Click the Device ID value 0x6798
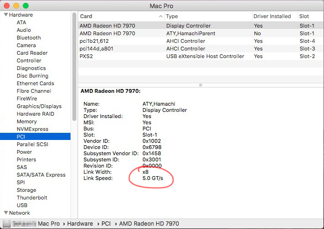The width and height of the screenshot is (324, 229). pyautogui.click(x=152, y=147)
